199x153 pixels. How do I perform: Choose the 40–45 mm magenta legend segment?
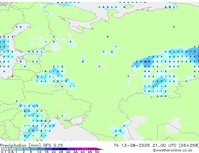[x=85, y=149]
